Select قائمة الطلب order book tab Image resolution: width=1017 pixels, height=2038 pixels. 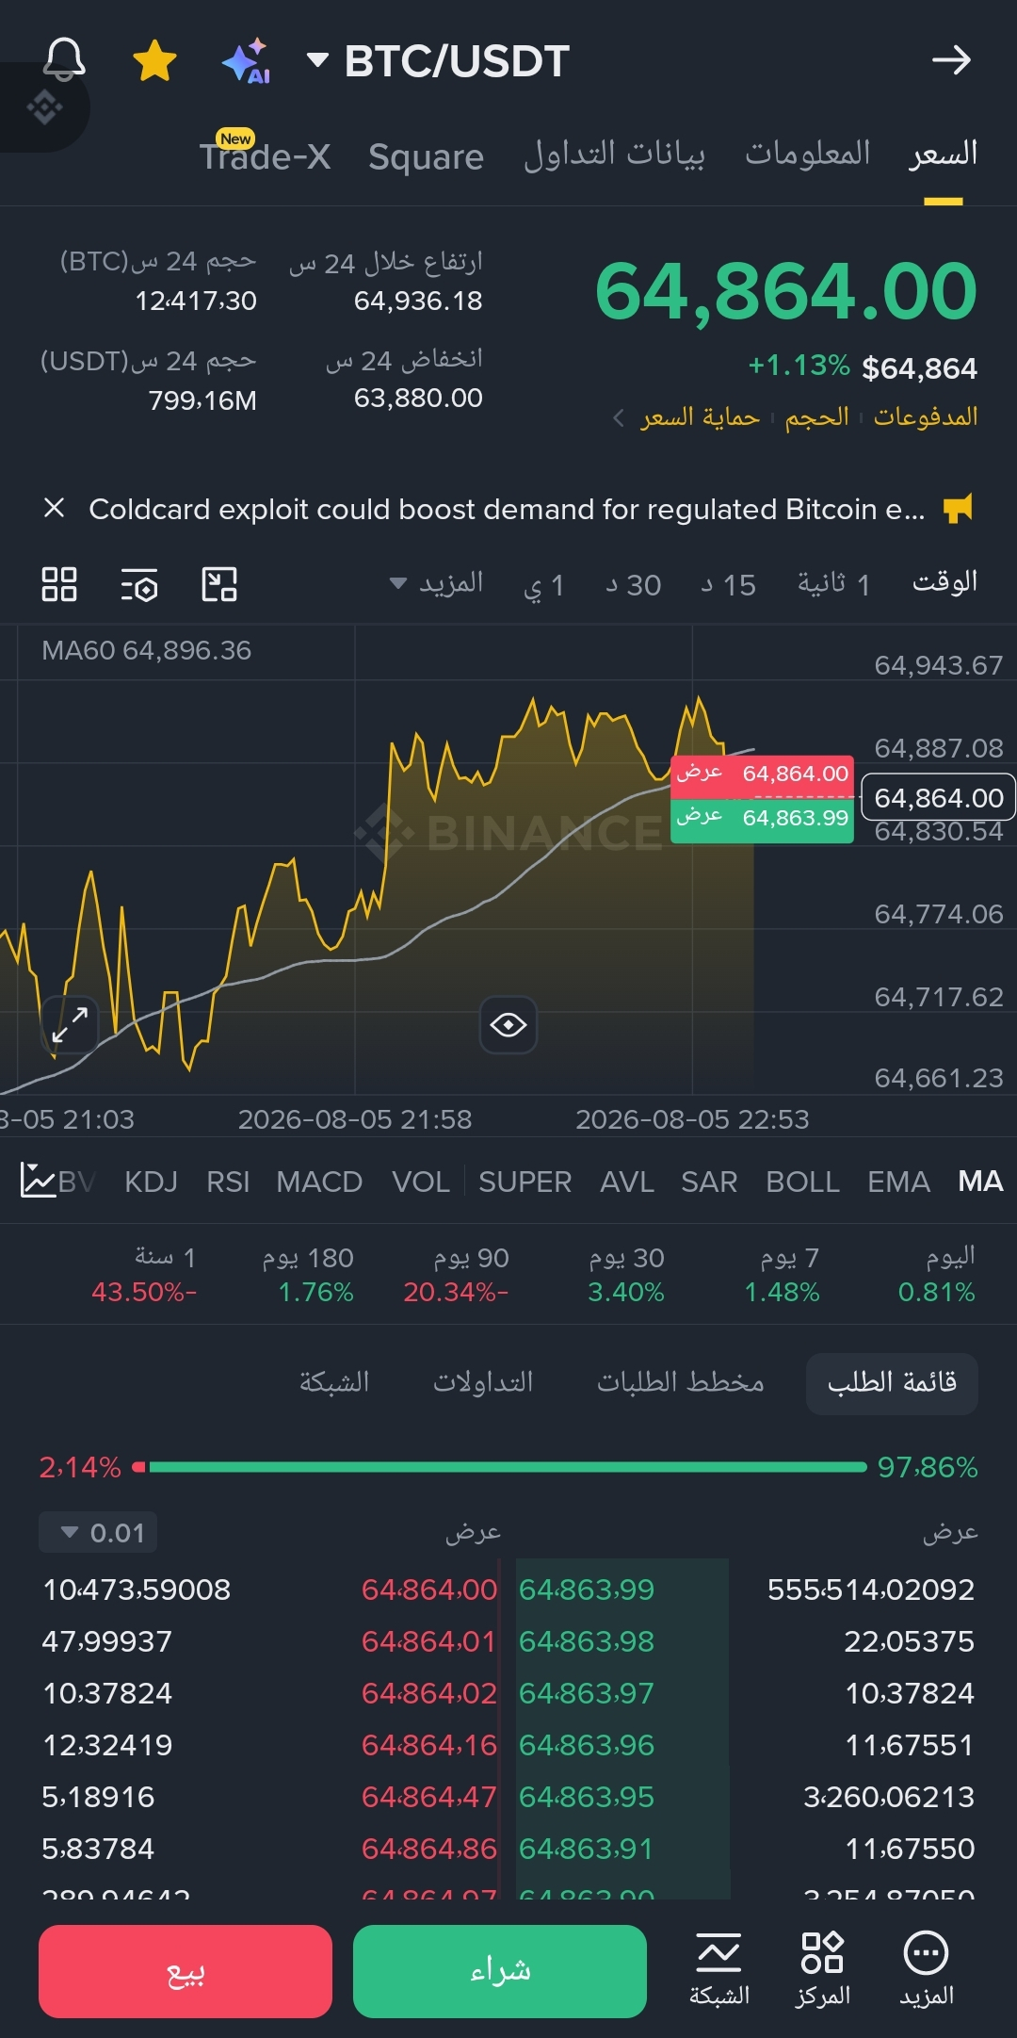point(892,1383)
